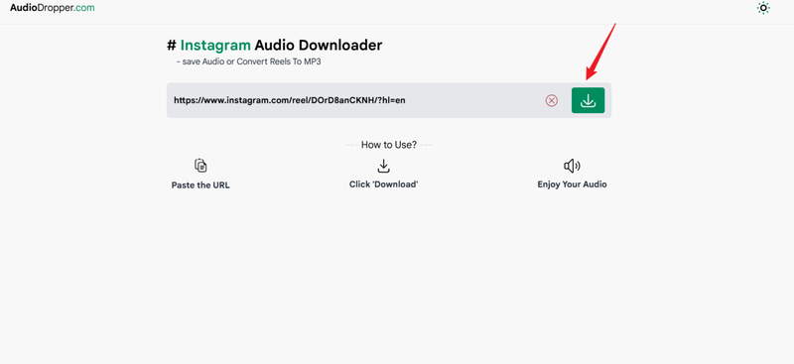This screenshot has width=794, height=364.
Task: Clear the pasted URL with the red X
Action: 552,101
